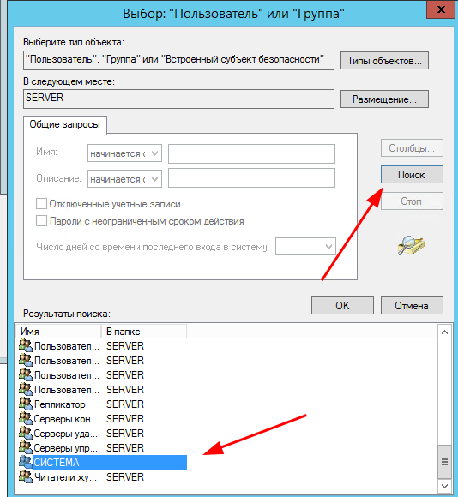Open the Имя condition dropdown

[124, 153]
